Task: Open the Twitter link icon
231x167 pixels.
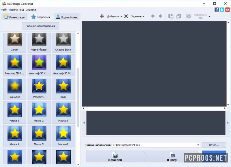Action: pos(222,10)
